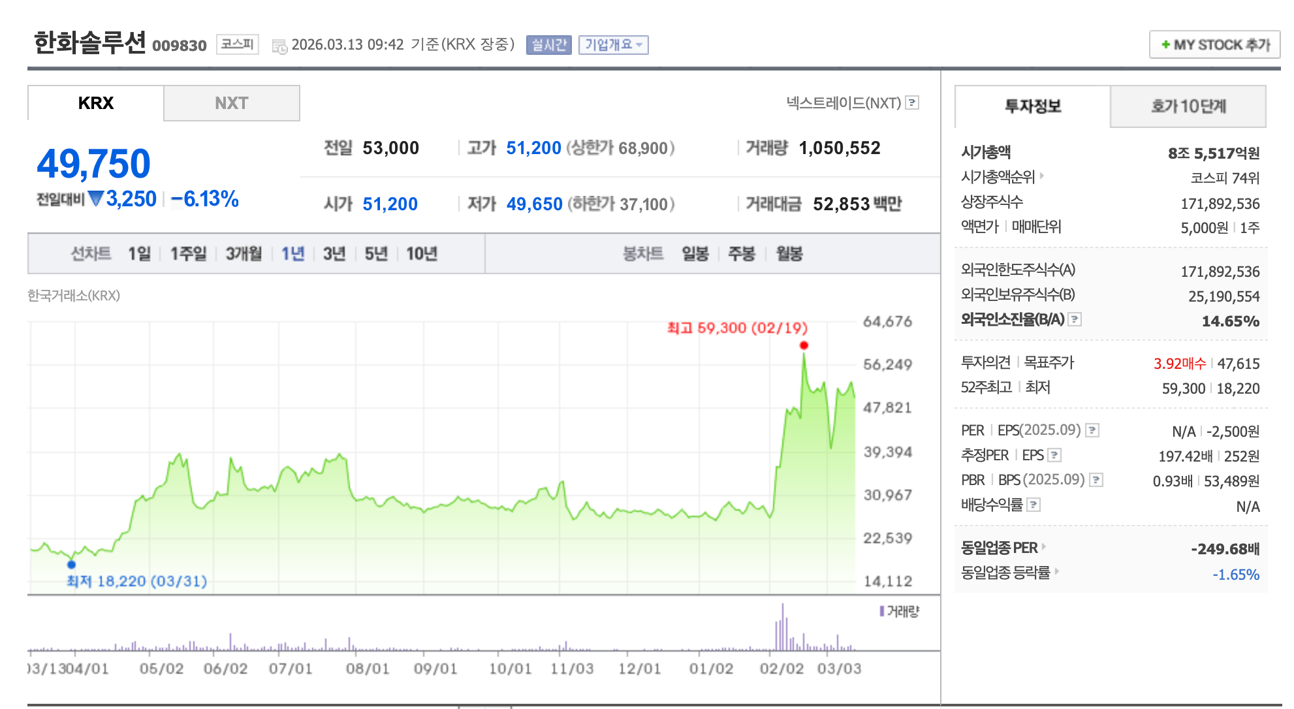Click plus icon on MY STOCK 추가

point(1165,45)
